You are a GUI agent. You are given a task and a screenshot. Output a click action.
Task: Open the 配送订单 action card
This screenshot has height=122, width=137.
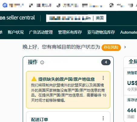click(68, 117)
